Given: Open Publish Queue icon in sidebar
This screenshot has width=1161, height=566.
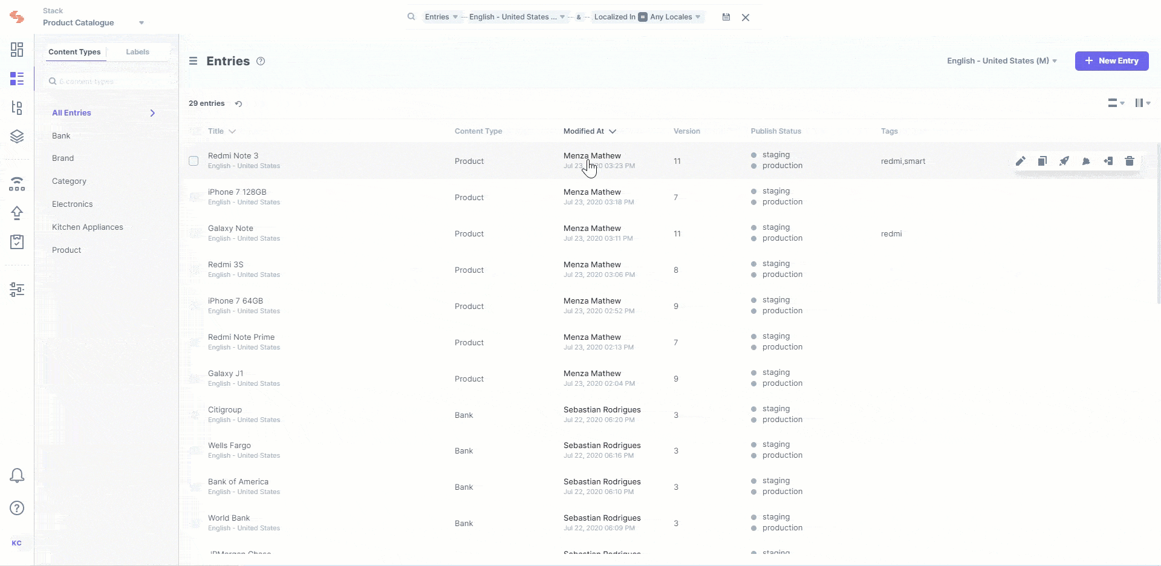Looking at the screenshot, I should pos(17,184).
